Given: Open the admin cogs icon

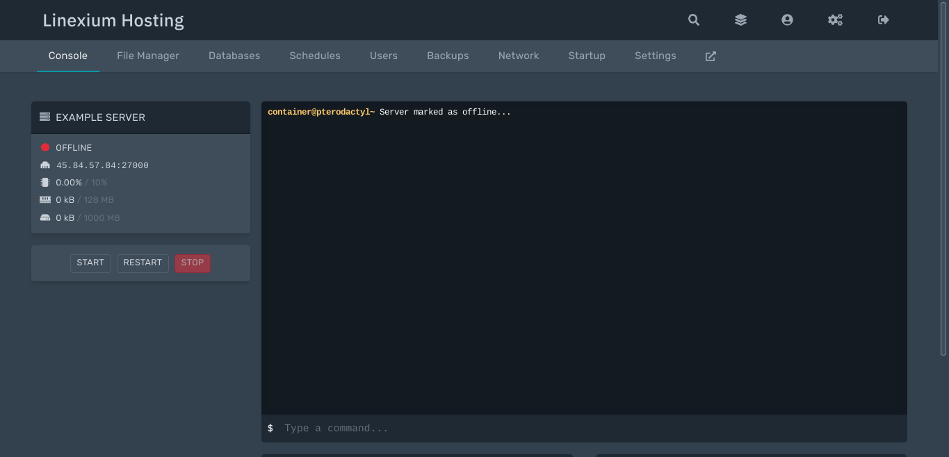Looking at the screenshot, I should (835, 20).
